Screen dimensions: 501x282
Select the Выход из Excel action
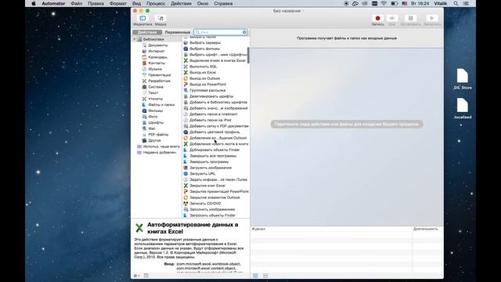[203, 73]
